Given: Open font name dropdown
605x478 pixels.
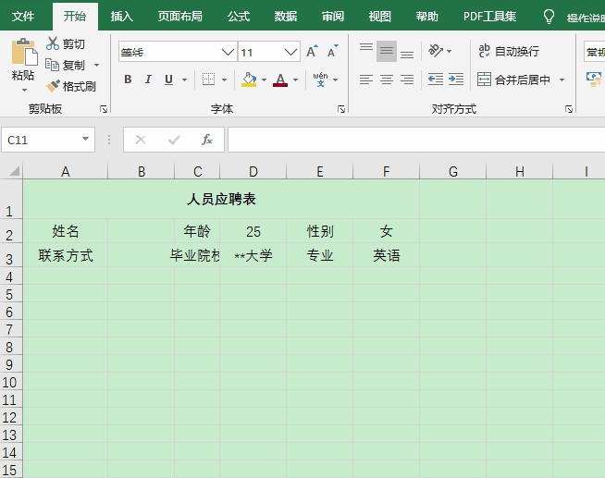Looking at the screenshot, I should point(228,52).
